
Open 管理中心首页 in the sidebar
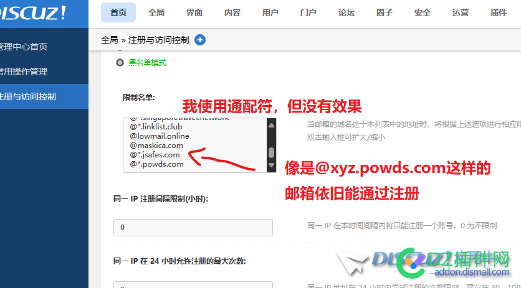(44, 47)
